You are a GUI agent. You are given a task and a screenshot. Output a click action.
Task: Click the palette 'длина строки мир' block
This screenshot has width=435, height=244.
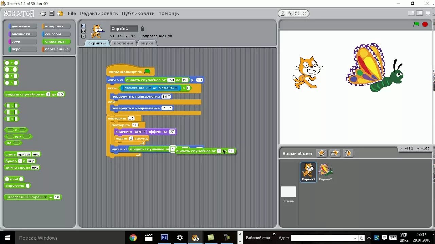click(22, 167)
